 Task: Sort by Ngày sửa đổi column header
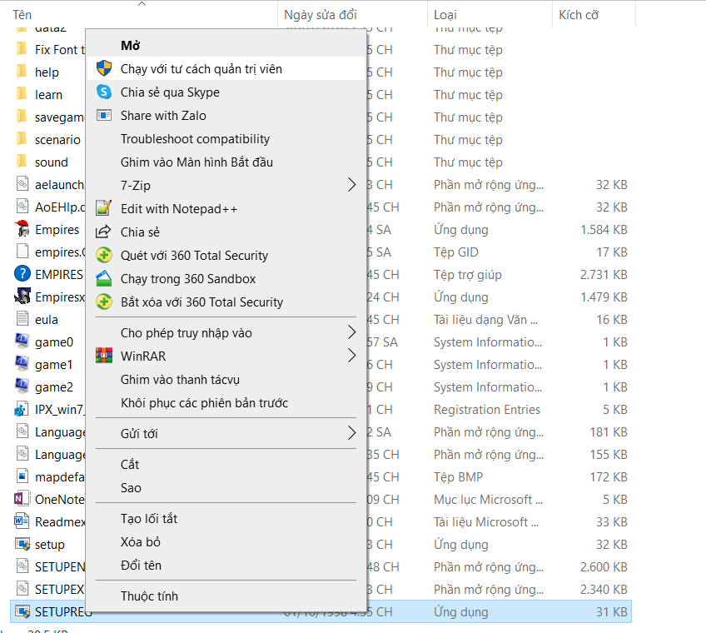320,14
